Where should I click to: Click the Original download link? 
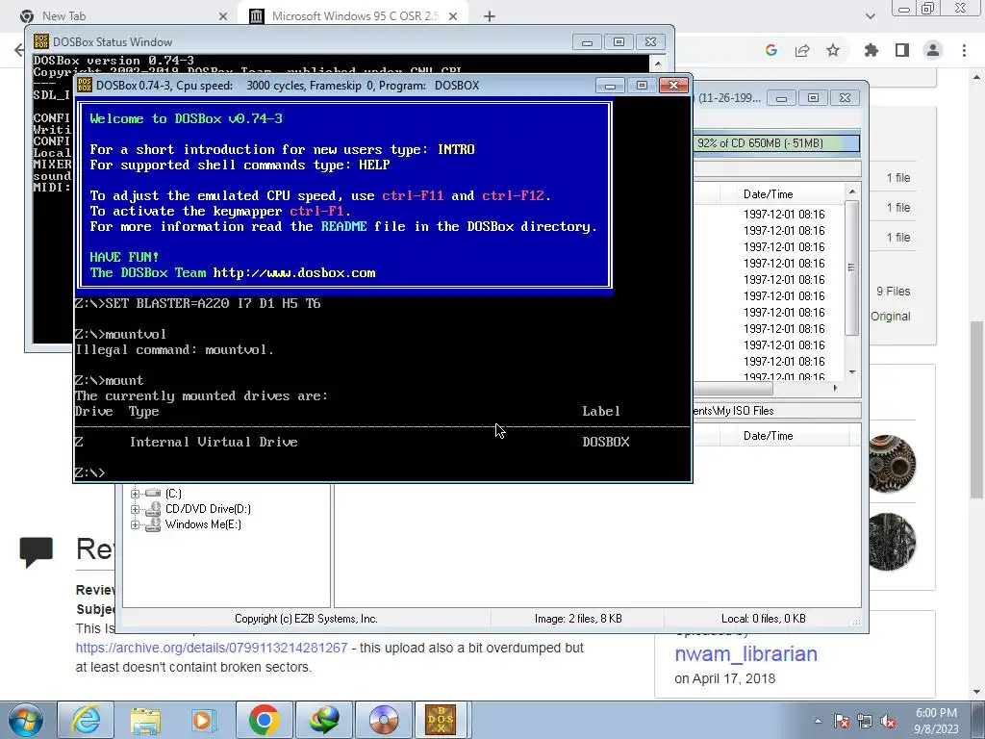(890, 316)
